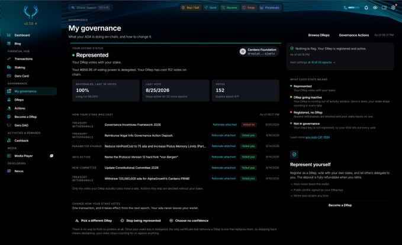Select the My governance sidebar icon
402x245 pixels.
point(9,91)
